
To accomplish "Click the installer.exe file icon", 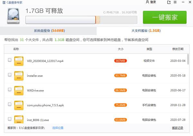I will click(x=19, y=75).
